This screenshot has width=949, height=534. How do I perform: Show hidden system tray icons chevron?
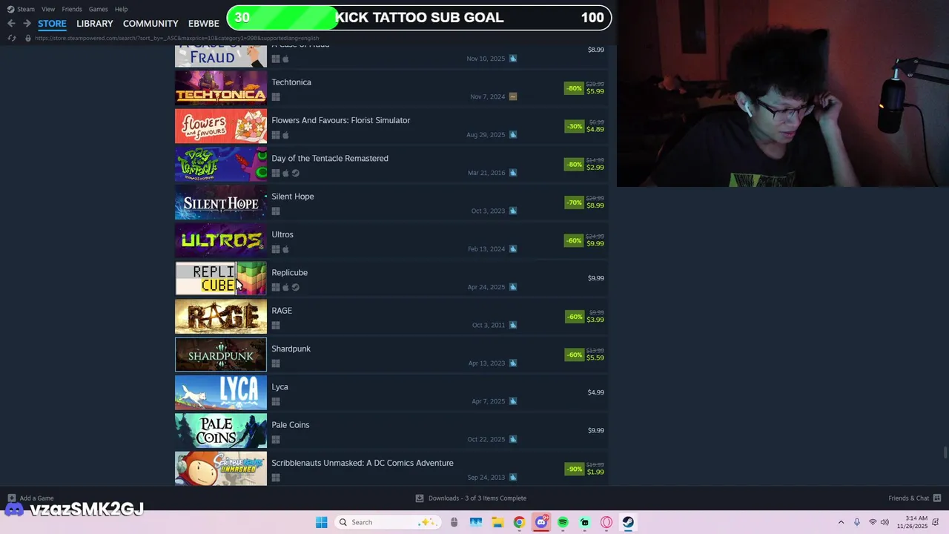click(841, 522)
